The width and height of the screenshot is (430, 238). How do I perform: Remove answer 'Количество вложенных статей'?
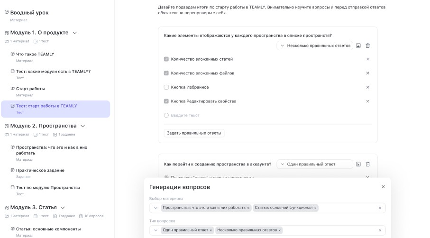coord(367,59)
